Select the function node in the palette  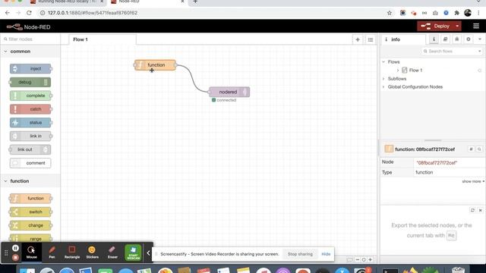[x=30, y=199]
